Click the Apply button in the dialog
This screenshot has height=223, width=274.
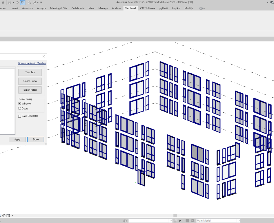tap(17, 139)
